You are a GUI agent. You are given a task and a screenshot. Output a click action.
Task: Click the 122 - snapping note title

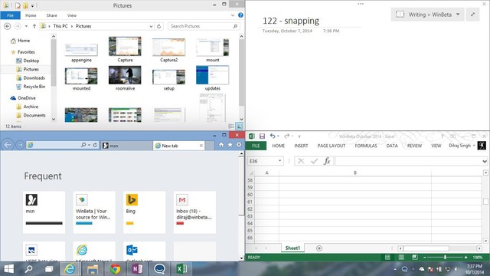click(291, 21)
